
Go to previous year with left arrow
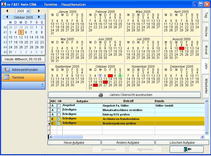(x=7, y=11)
